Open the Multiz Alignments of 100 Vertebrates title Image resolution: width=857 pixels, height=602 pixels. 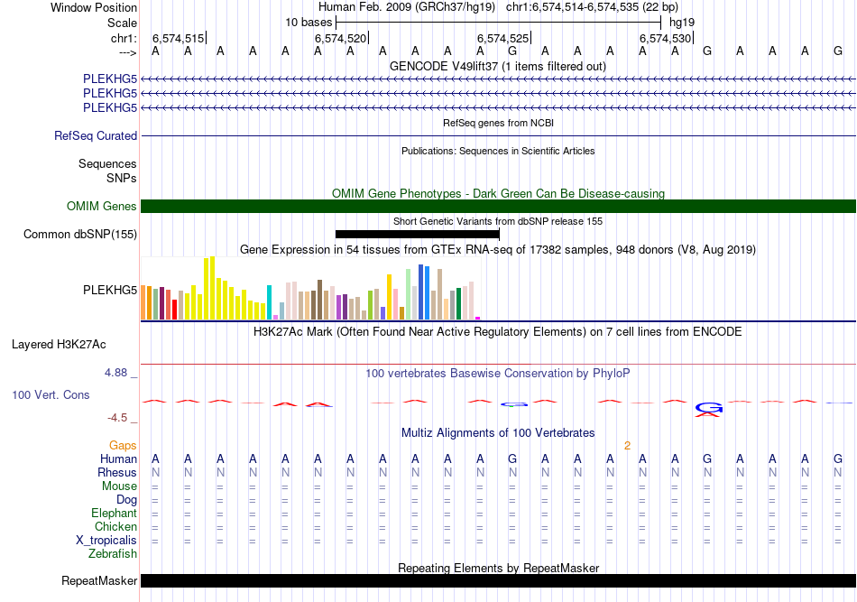click(498, 432)
